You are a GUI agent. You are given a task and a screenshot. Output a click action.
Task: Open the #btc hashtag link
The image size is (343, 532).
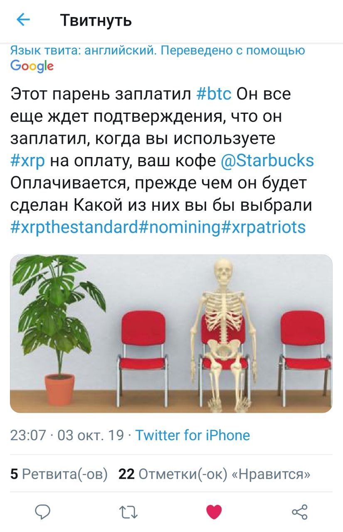point(214,94)
